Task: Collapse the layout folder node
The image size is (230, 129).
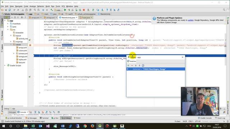Action: [11, 35]
